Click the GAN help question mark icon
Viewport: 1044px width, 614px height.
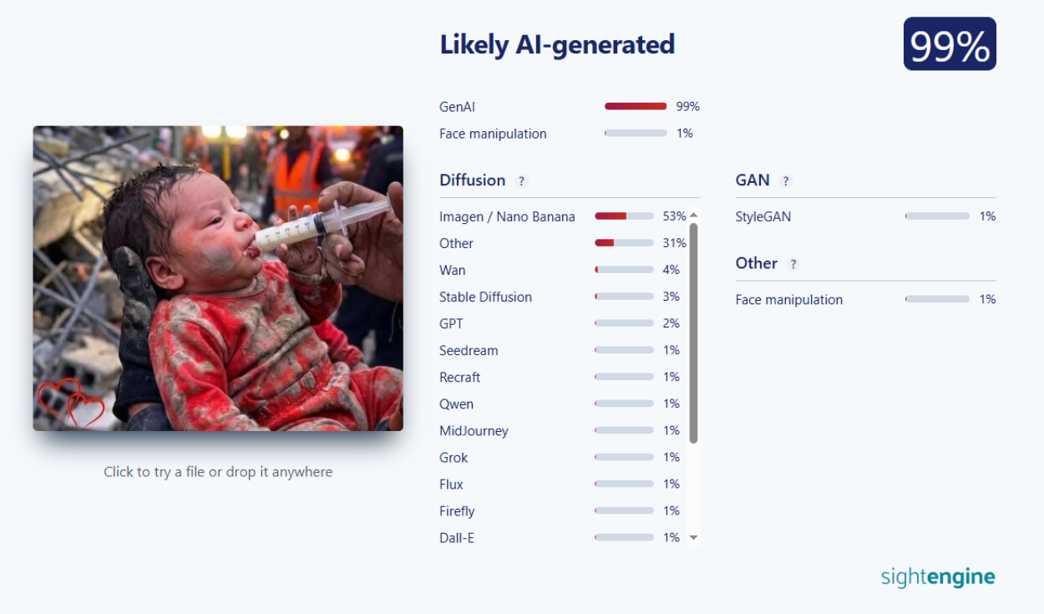(x=786, y=181)
